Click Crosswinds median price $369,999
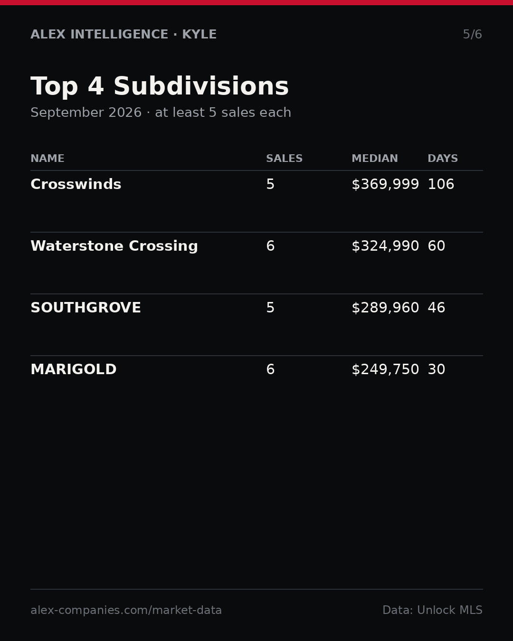 385,185
